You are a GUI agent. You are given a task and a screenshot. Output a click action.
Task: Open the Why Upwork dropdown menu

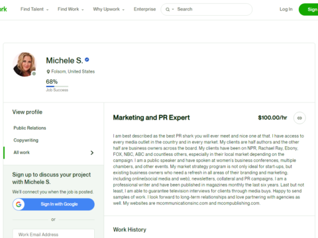click(x=109, y=9)
